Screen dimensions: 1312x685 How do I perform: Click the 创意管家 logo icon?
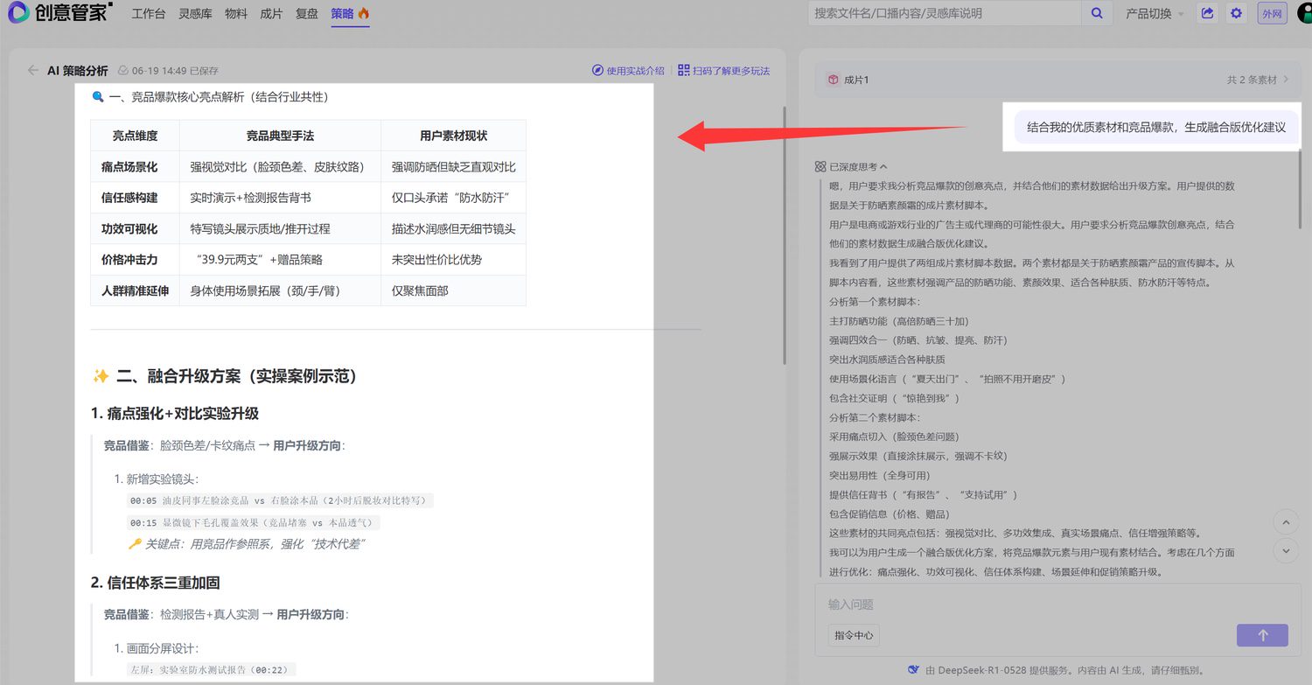[18, 13]
